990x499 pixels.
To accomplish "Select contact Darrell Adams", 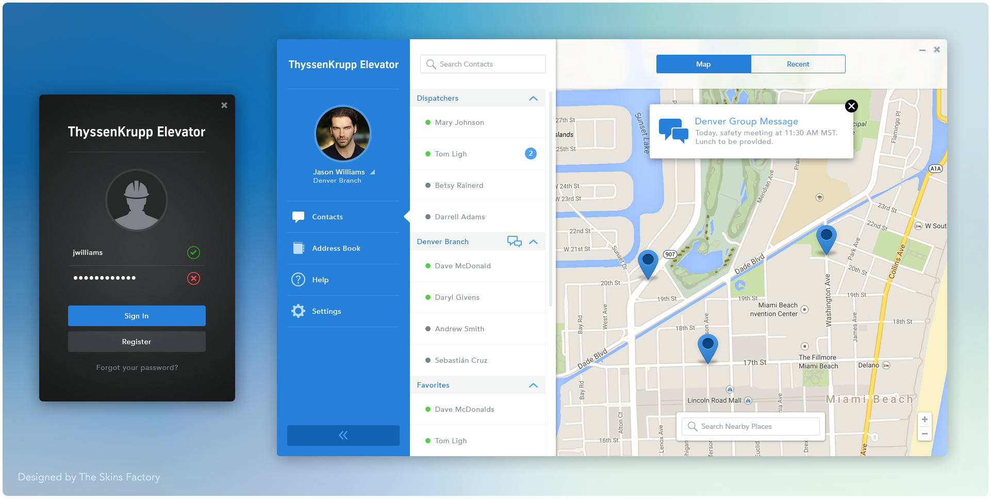I will [x=477, y=217].
